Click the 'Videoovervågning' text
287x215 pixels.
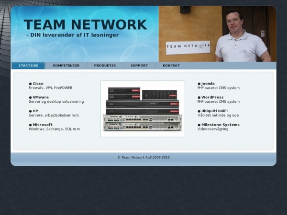pyautogui.click(x=213, y=129)
